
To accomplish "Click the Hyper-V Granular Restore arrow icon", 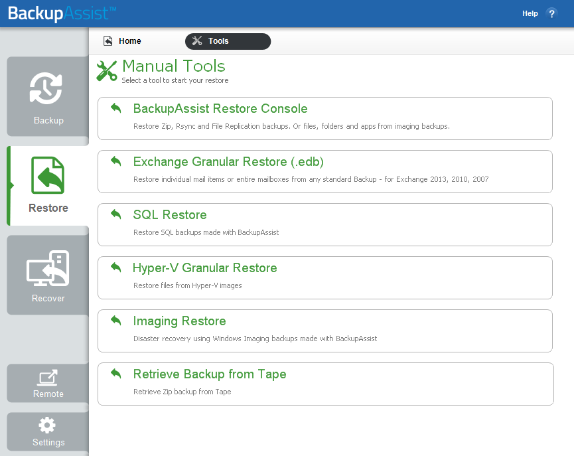I will click(x=115, y=267).
